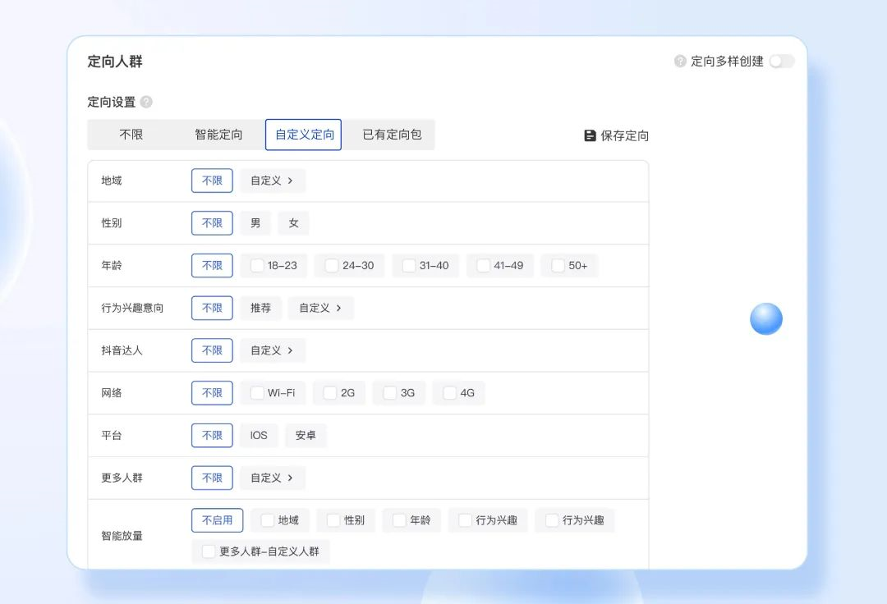Expand 自定义 in 更多人群 row
The width and height of the screenshot is (887, 604).
point(272,478)
